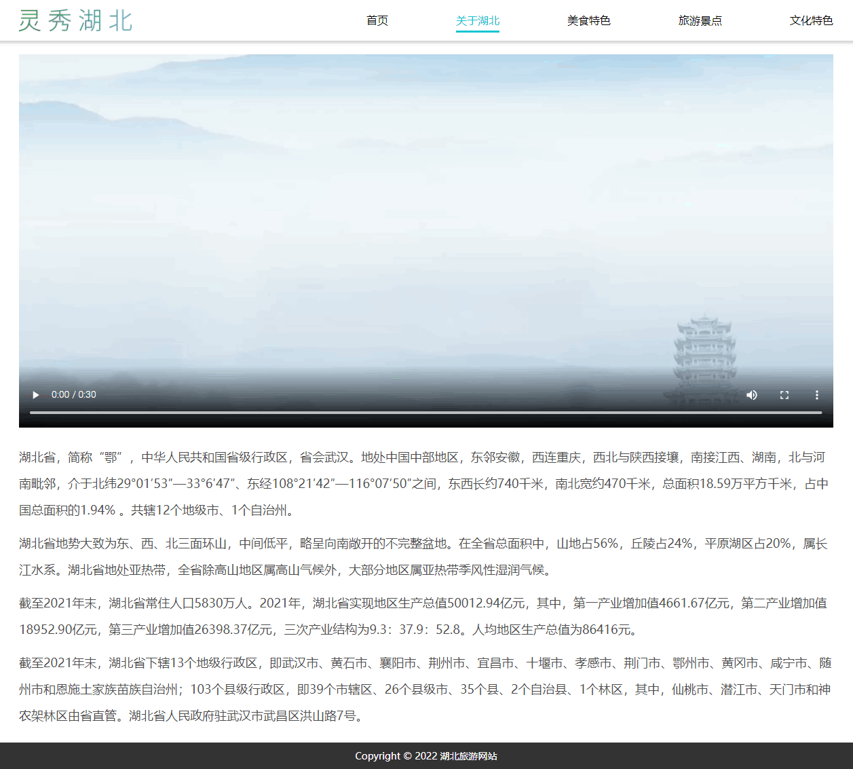Play the Hubei intro video
The width and height of the screenshot is (853, 769).
[x=36, y=395]
